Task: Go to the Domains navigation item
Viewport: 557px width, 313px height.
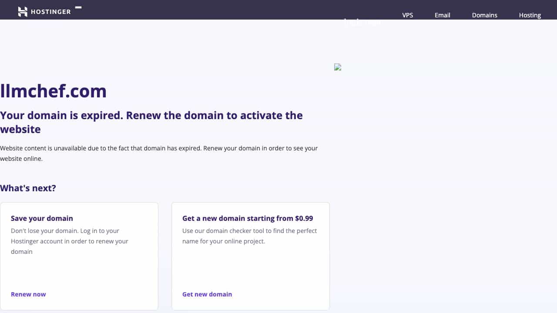Action: (x=485, y=15)
